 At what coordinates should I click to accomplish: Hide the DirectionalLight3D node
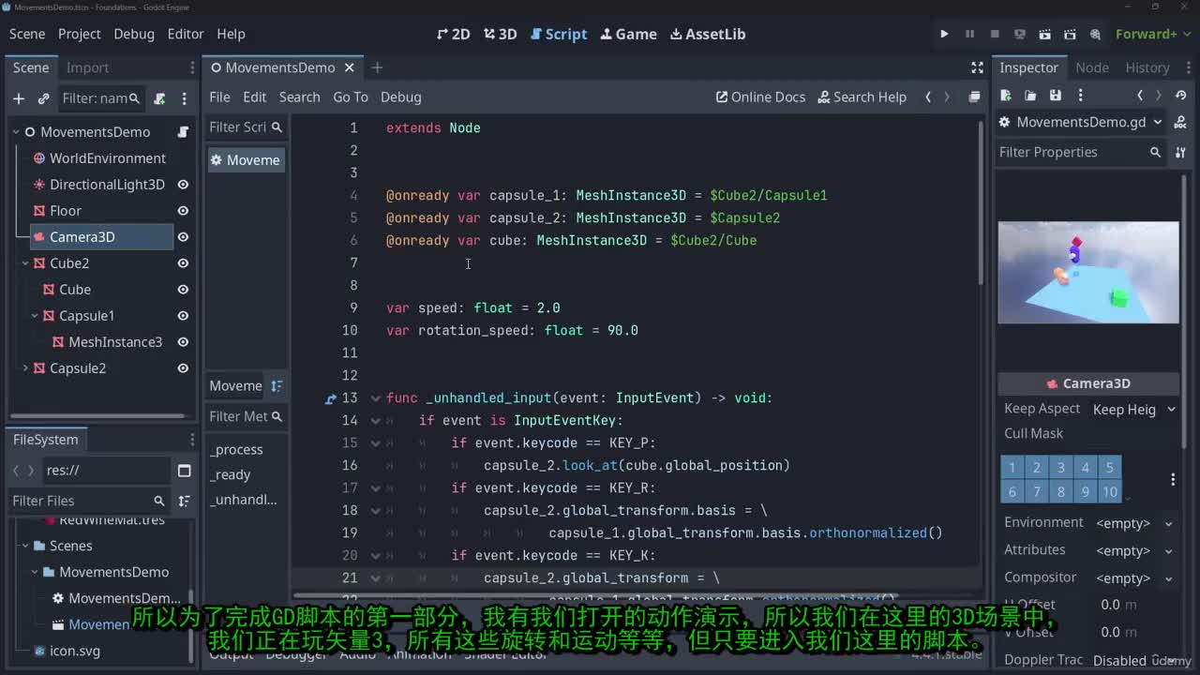tap(183, 185)
